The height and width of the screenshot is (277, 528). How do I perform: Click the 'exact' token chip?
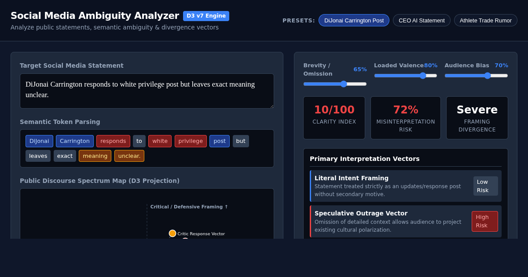tap(65, 156)
